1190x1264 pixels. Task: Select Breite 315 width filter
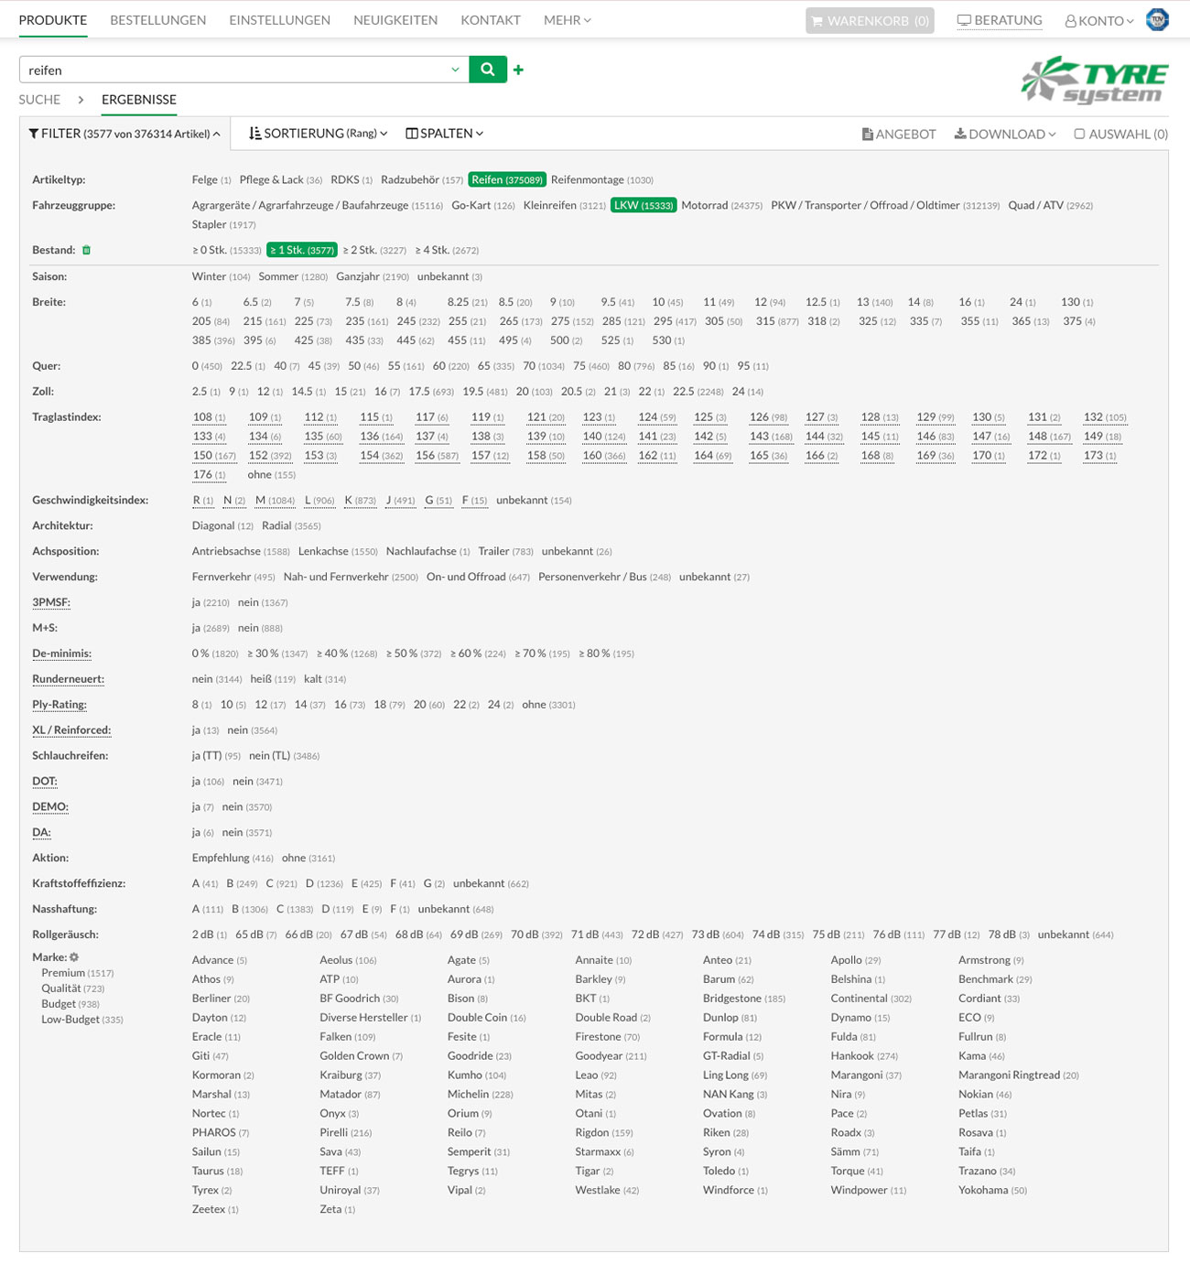[777, 321]
